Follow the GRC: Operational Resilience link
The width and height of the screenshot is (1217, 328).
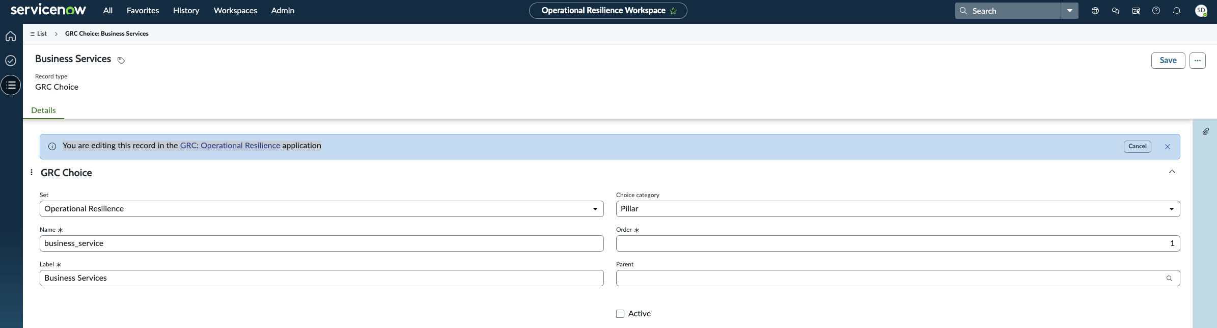point(230,146)
